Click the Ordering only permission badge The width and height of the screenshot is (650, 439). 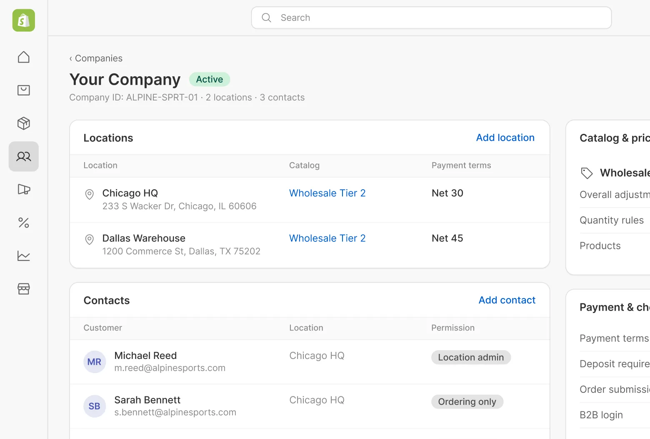467,401
